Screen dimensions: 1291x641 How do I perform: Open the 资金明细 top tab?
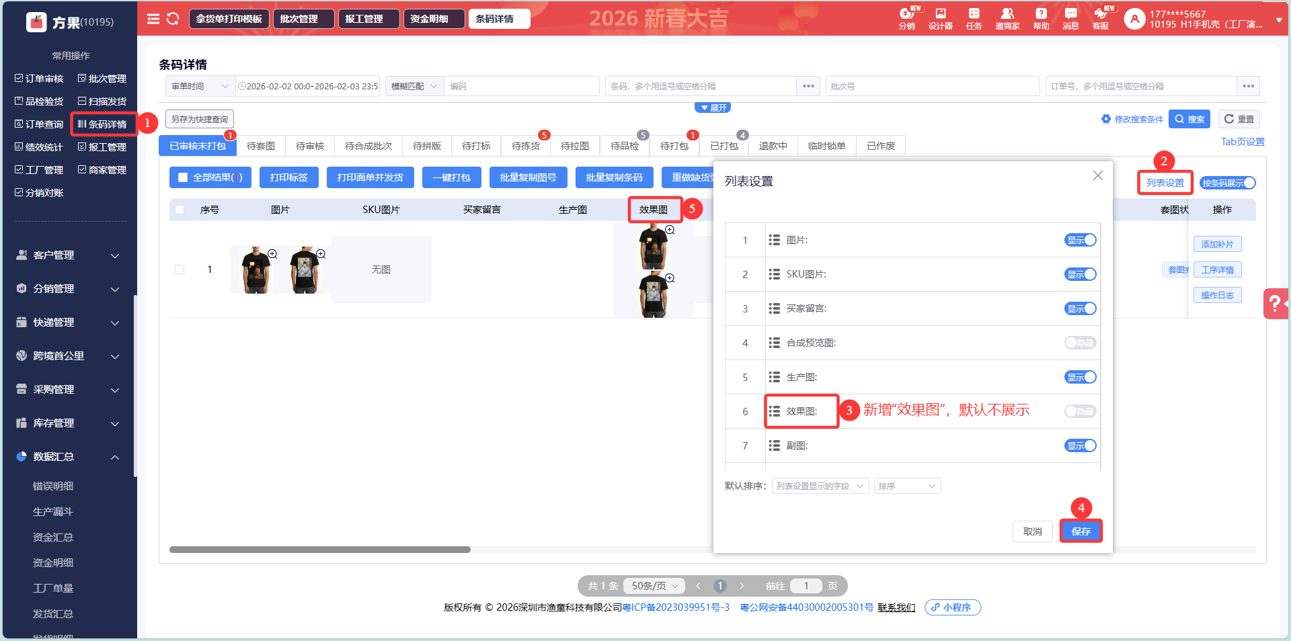[x=434, y=19]
